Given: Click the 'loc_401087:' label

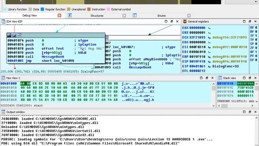Looking at the screenshot, I should [124, 47].
